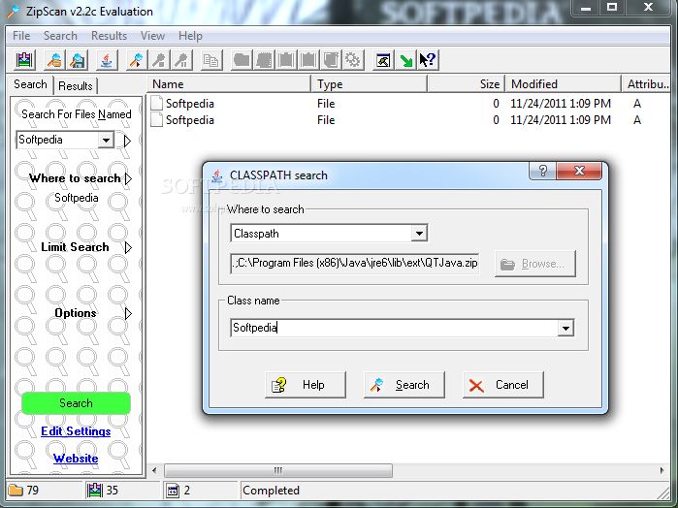Click the greyed folder toolbar icon

[x=242, y=60]
